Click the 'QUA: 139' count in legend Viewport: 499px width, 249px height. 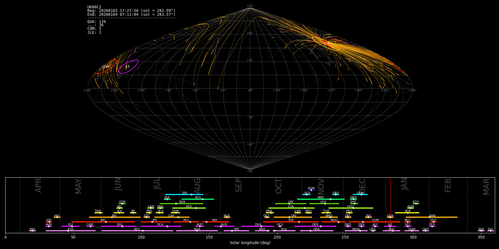[x=96, y=22]
